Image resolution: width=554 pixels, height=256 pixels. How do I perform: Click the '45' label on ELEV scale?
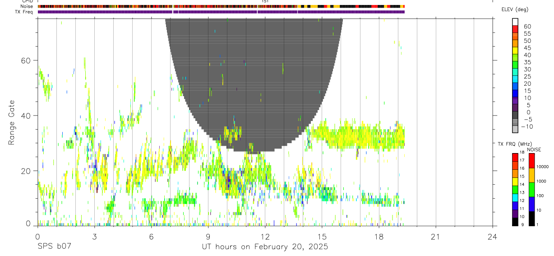[527, 48]
